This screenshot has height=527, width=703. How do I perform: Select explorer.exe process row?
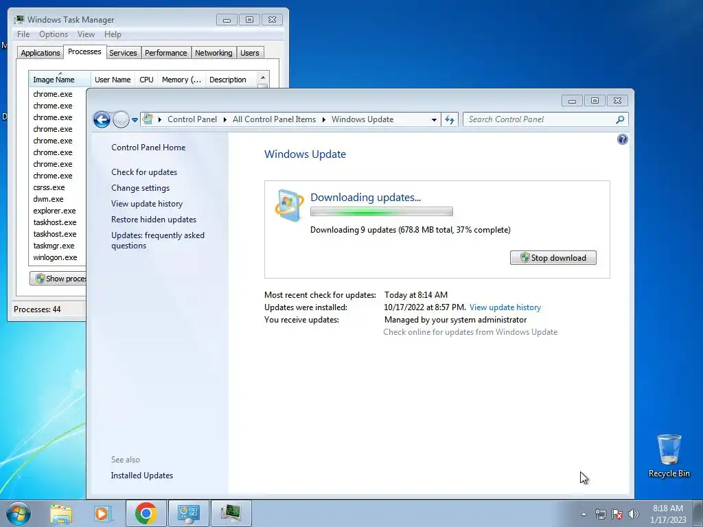click(x=58, y=211)
